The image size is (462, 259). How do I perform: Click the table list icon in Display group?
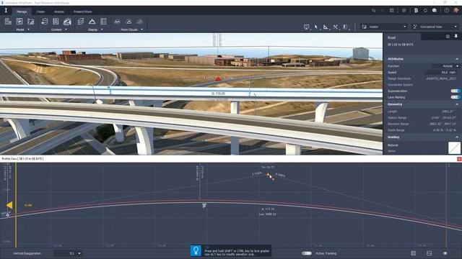[103, 22]
